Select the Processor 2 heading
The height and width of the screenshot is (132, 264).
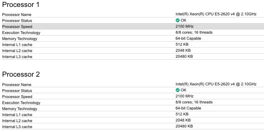(21, 75)
